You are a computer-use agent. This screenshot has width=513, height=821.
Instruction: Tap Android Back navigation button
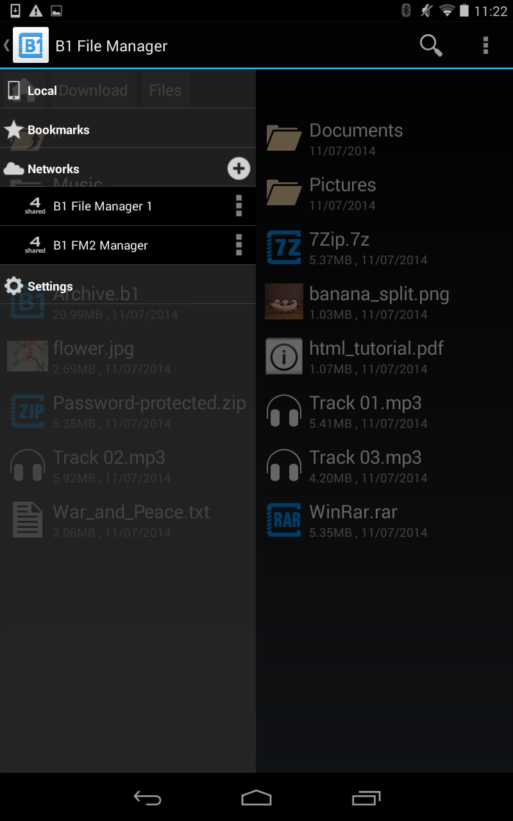coord(147,798)
